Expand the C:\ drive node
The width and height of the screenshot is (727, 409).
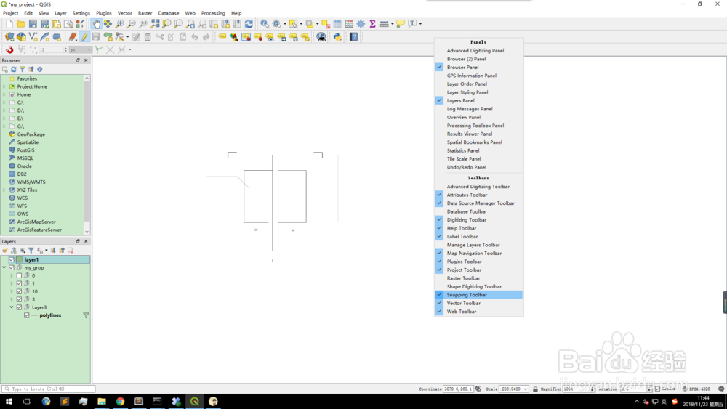[x=4, y=102]
